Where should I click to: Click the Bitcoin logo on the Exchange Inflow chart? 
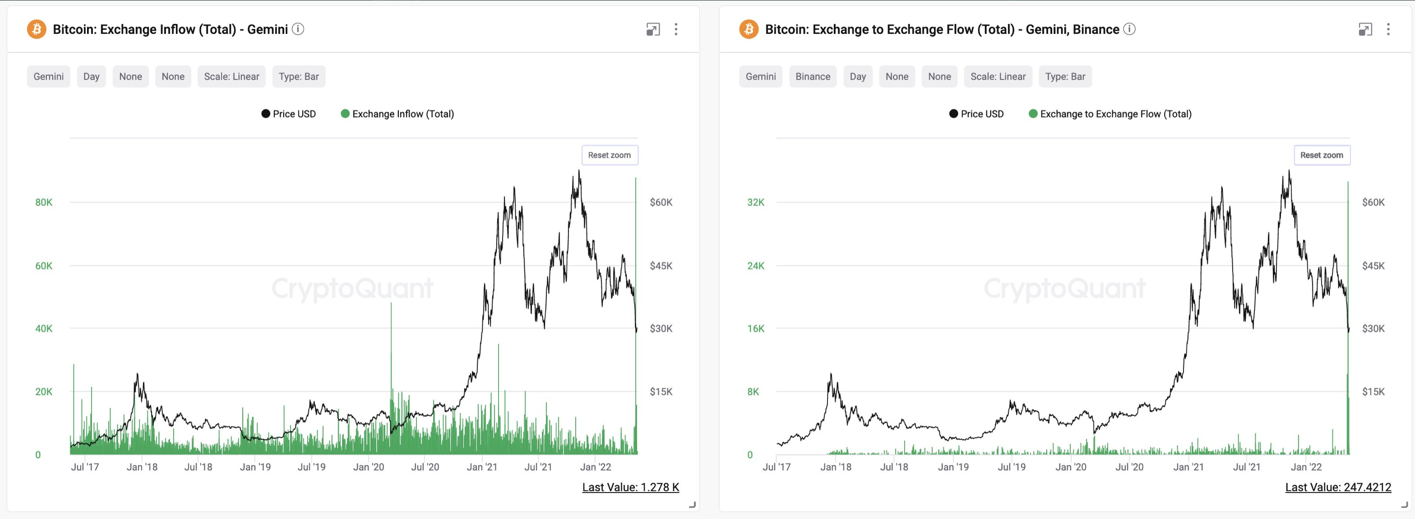tap(37, 29)
